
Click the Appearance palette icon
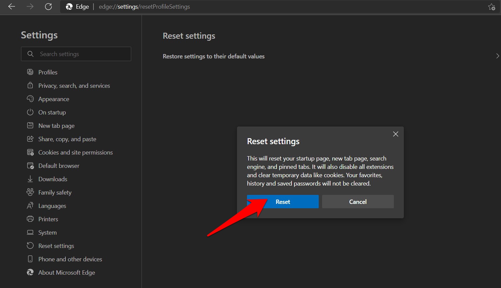[x=30, y=99]
